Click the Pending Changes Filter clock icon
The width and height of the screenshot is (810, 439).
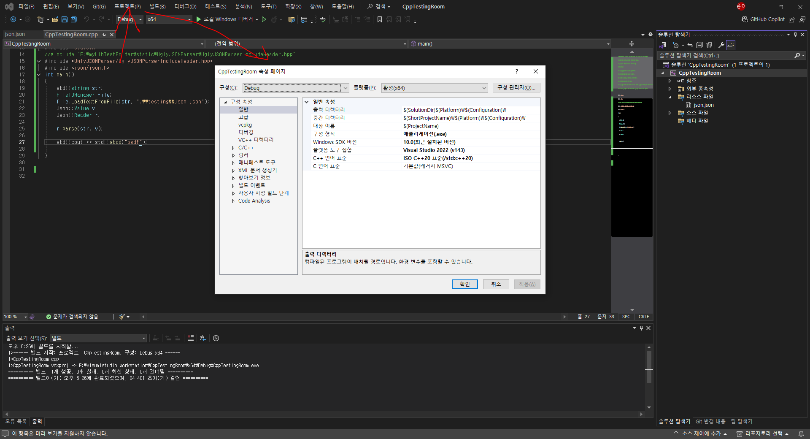[x=676, y=45]
